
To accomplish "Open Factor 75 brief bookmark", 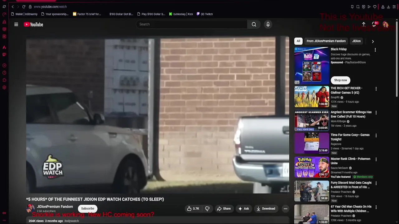I will coord(87,14).
